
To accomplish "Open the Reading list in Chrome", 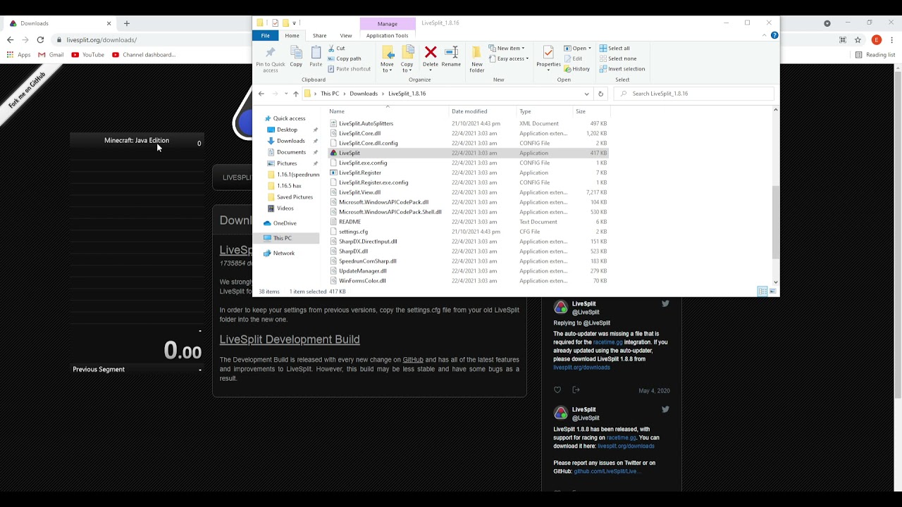I will tap(875, 55).
